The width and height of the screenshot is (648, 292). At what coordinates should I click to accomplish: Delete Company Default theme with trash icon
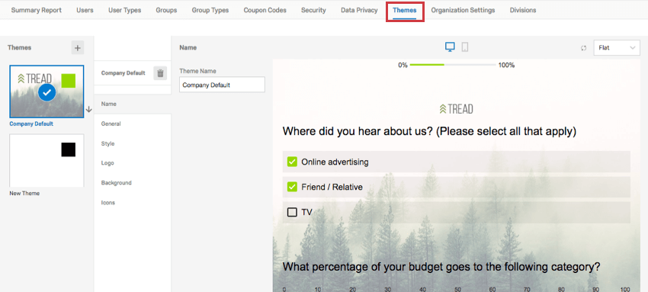coord(160,73)
